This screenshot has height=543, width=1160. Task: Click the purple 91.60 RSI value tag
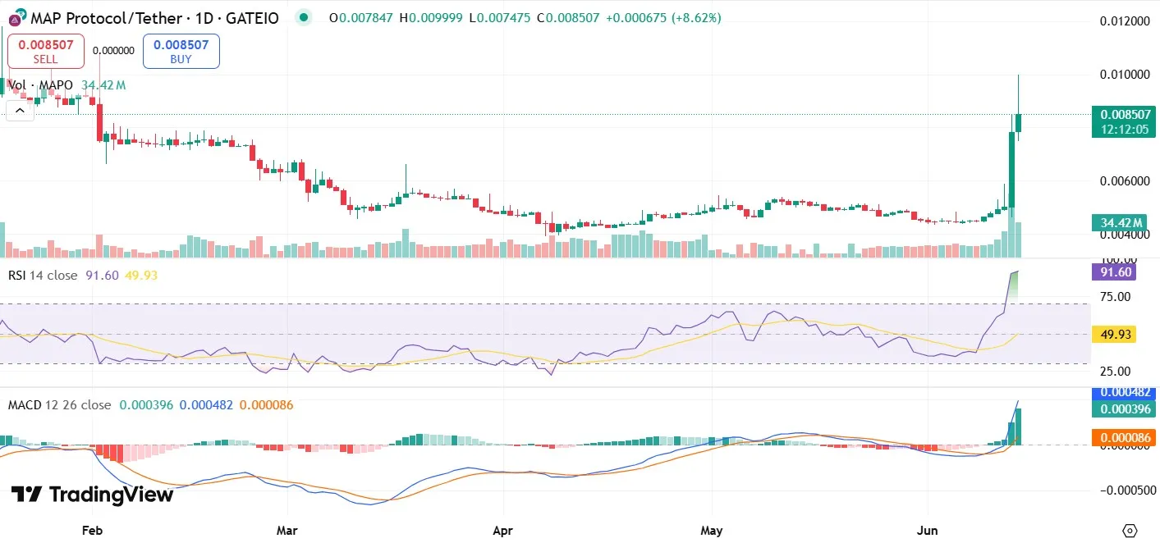click(x=1114, y=271)
